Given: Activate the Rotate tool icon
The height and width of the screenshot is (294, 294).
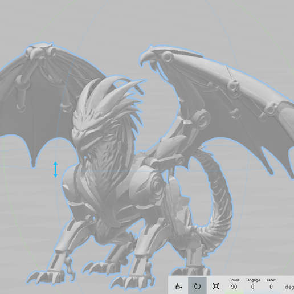Looking at the screenshot, I should [x=197, y=286].
